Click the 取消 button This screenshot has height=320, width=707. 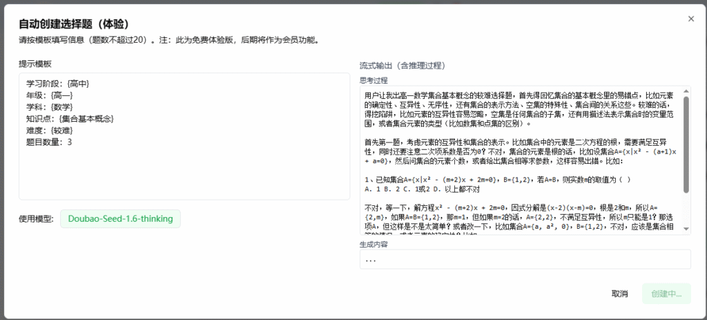click(619, 294)
